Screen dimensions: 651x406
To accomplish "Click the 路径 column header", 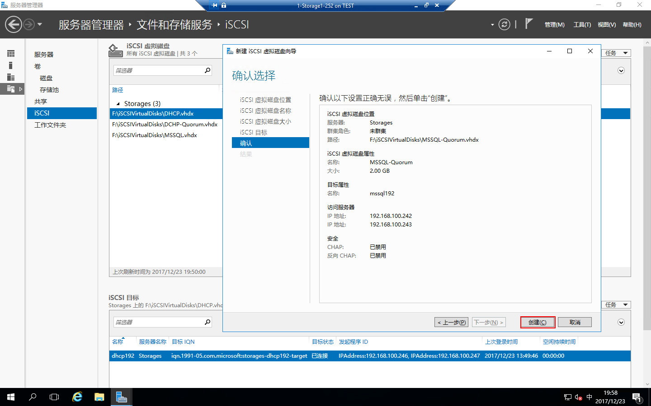I will point(118,90).
